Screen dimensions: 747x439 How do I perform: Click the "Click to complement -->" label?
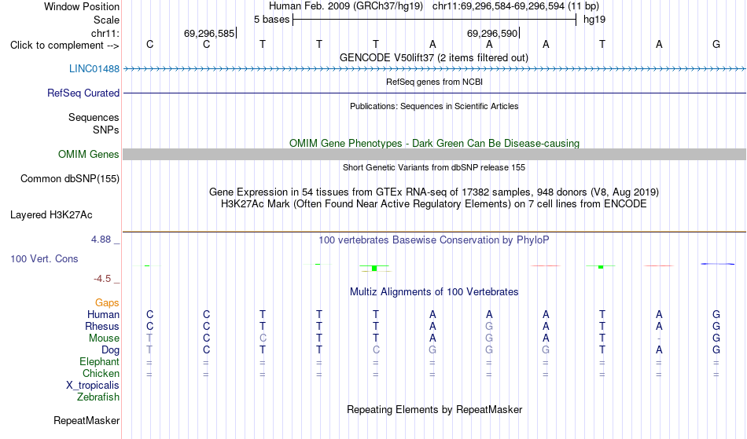[x=64, y=46]
